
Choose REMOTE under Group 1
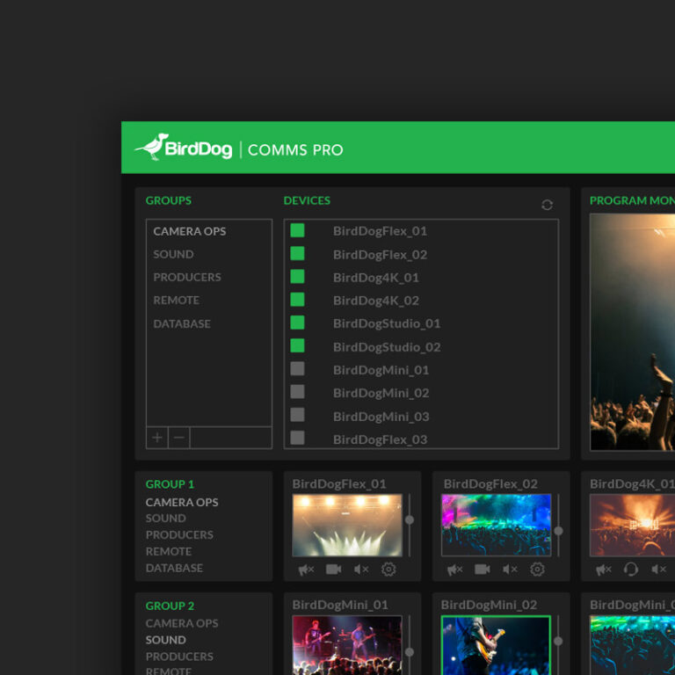click(x=168, y=551)
